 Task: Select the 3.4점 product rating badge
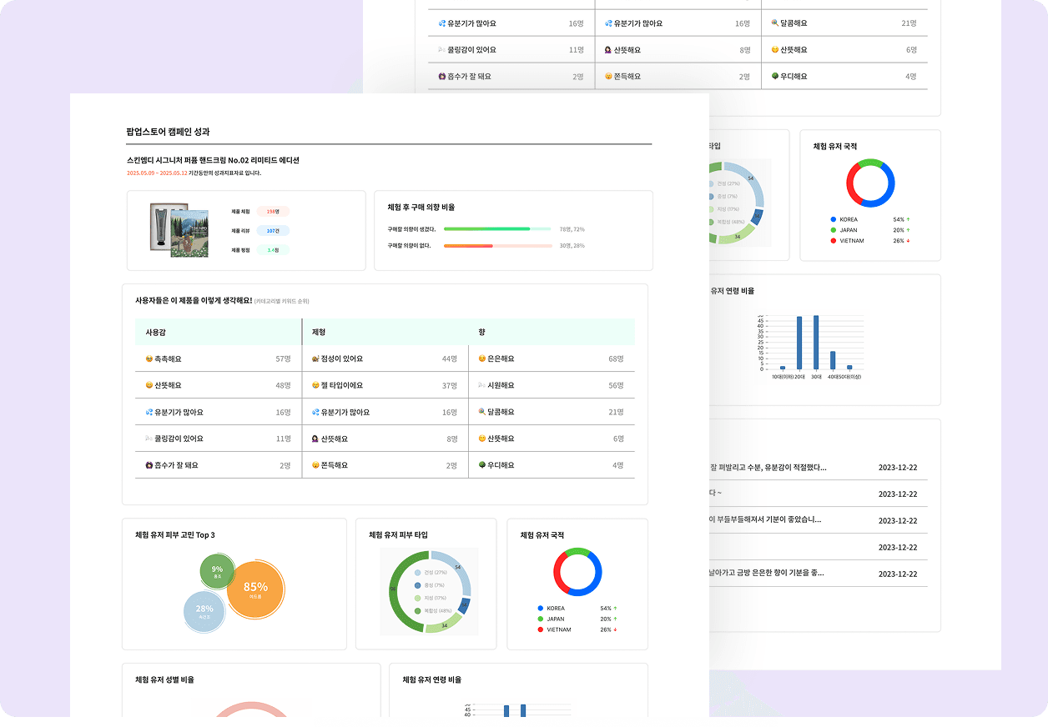click(273, 249)
